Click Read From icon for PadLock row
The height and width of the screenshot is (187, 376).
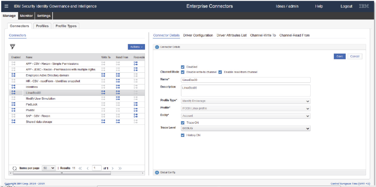118,104
